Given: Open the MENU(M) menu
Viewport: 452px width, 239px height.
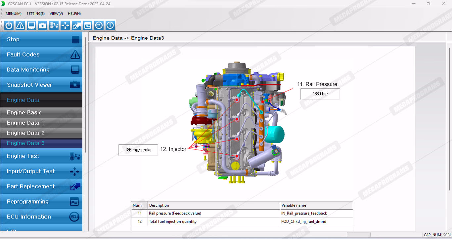Looking at the screenshot, I should pyautogui.click(x=14, y=14).
